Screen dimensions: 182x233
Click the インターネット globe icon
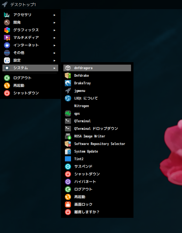tap(7, 45)
